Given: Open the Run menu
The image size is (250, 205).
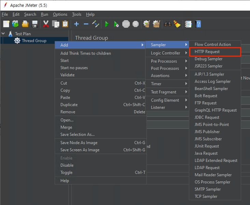Looking at the screenshot, I should point(44,14).
